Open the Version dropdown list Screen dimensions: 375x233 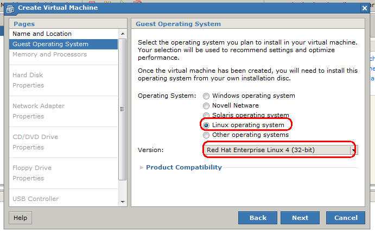coord(277,150)
